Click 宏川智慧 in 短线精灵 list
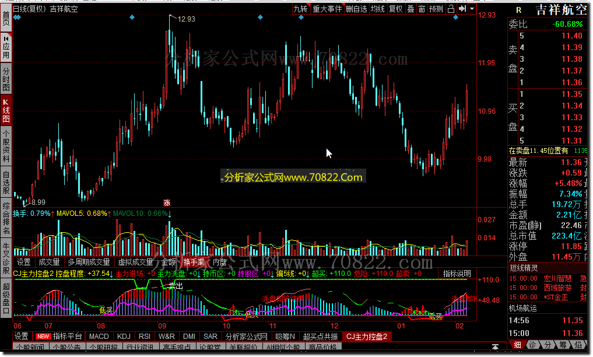The width and height of the screenshot is (593, 357). [557, 279]
